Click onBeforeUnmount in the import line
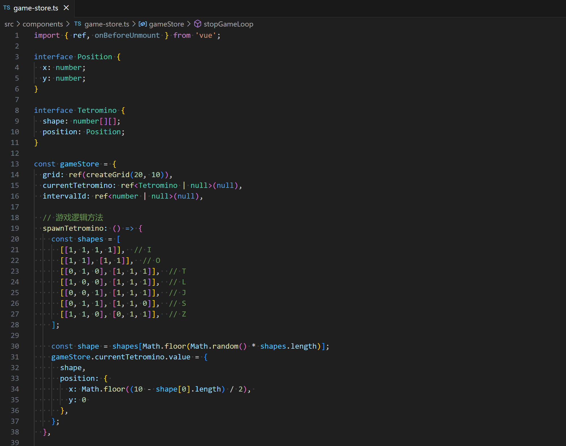Viewport: 566px width, 446px height. (127, 35)
